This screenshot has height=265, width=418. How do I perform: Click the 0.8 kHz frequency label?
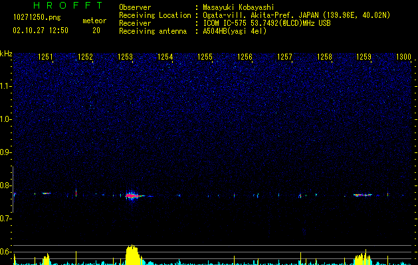click(x=5, y=185)
